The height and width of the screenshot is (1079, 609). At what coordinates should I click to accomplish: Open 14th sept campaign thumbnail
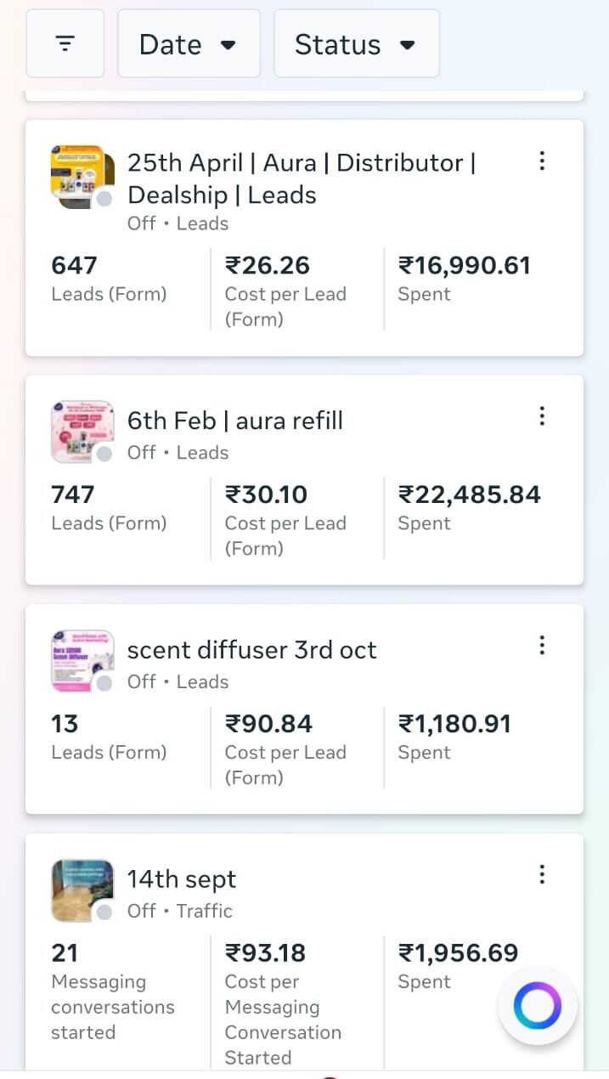coord(82,890)
